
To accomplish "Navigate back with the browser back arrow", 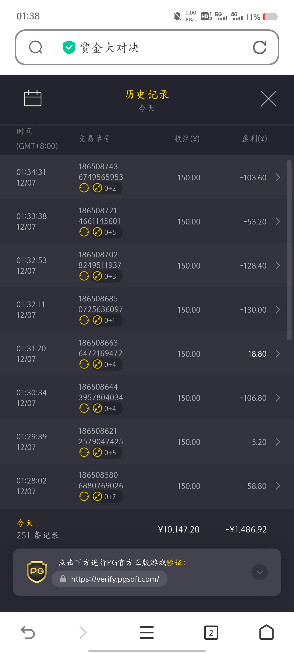I will (28, 632).
